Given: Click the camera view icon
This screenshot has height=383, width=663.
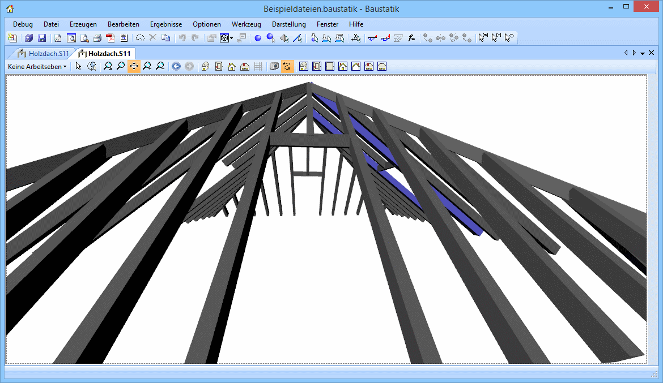Looking at the screenshot, I should click(274, 67).
